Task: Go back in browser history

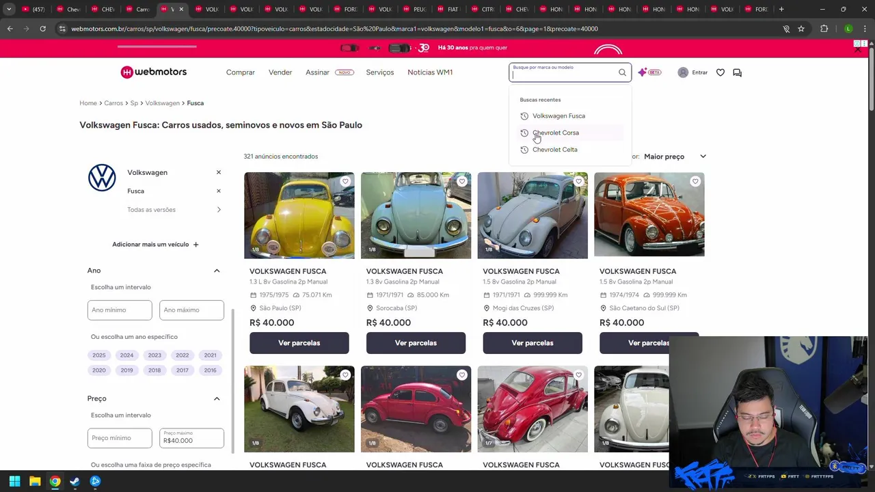Action: click(x=10, y=29)
